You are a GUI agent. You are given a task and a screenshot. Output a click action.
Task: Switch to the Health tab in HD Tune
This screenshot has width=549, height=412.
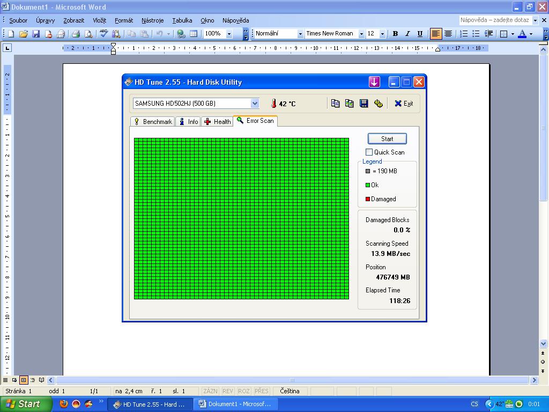click(x=218, y=122)
